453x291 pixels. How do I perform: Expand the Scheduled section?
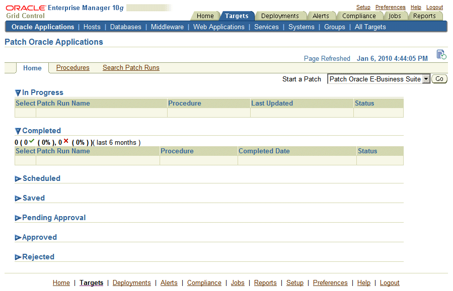pyautogui.click(x=18, y=179)
